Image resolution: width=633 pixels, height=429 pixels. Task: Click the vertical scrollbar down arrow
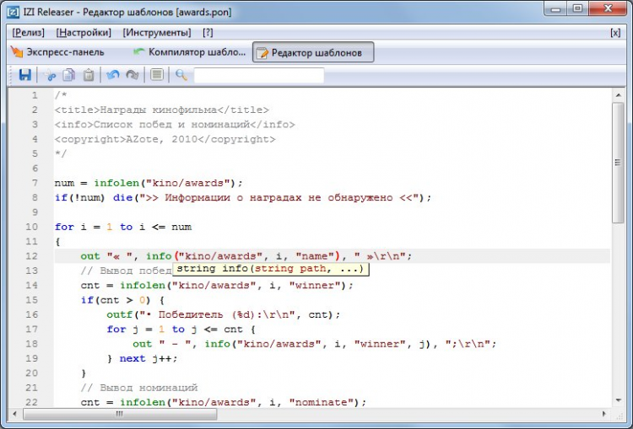(618, 400)
